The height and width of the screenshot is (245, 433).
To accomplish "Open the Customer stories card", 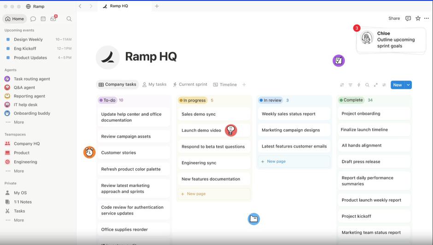I will 134,153.
